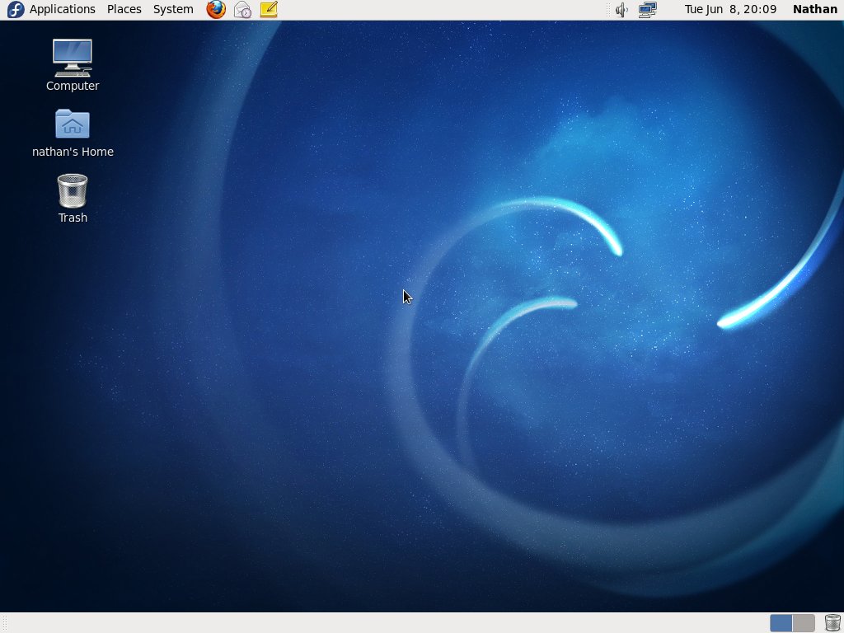Select the Computer desktop icon
844x633 pixels.
click(73, 58)
